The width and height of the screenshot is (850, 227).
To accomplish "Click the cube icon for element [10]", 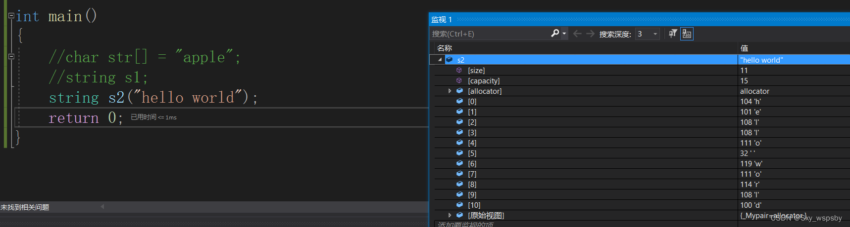I will tap(459, 205).
